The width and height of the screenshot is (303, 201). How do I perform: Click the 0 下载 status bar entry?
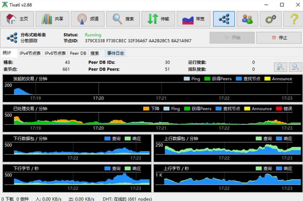click(x=8, y=199)
